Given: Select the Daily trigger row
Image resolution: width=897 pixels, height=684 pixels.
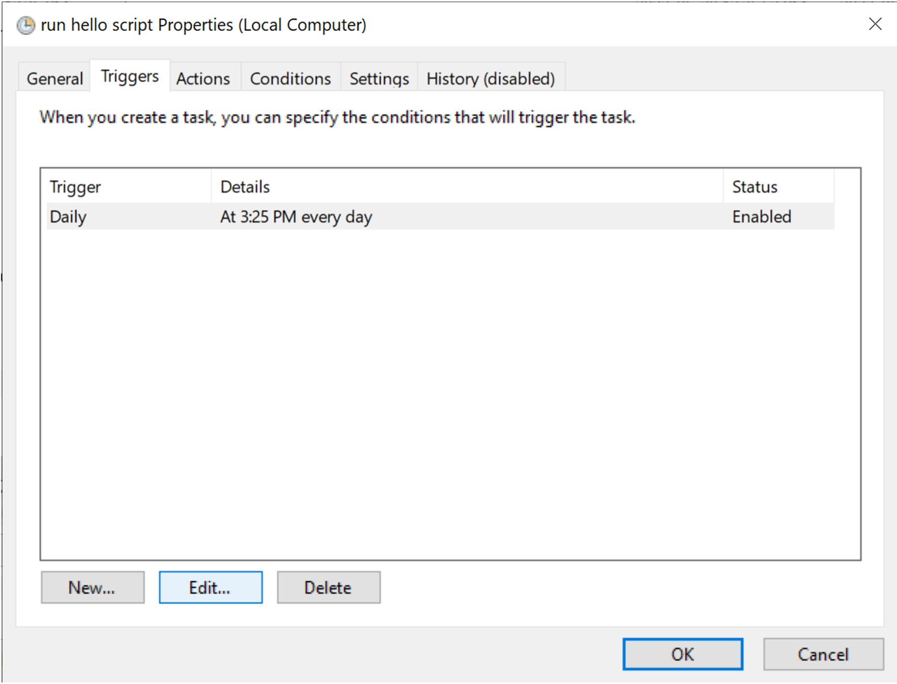Looking at the screenshot, I should tap(68, 217).
